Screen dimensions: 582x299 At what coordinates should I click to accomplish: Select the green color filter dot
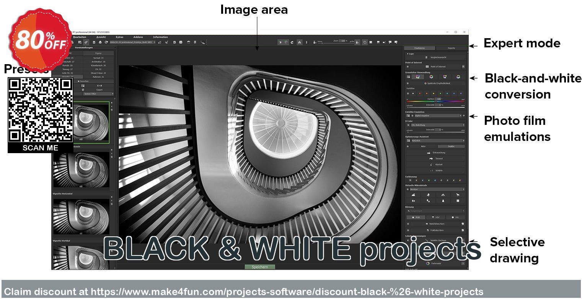pos(440,93)
